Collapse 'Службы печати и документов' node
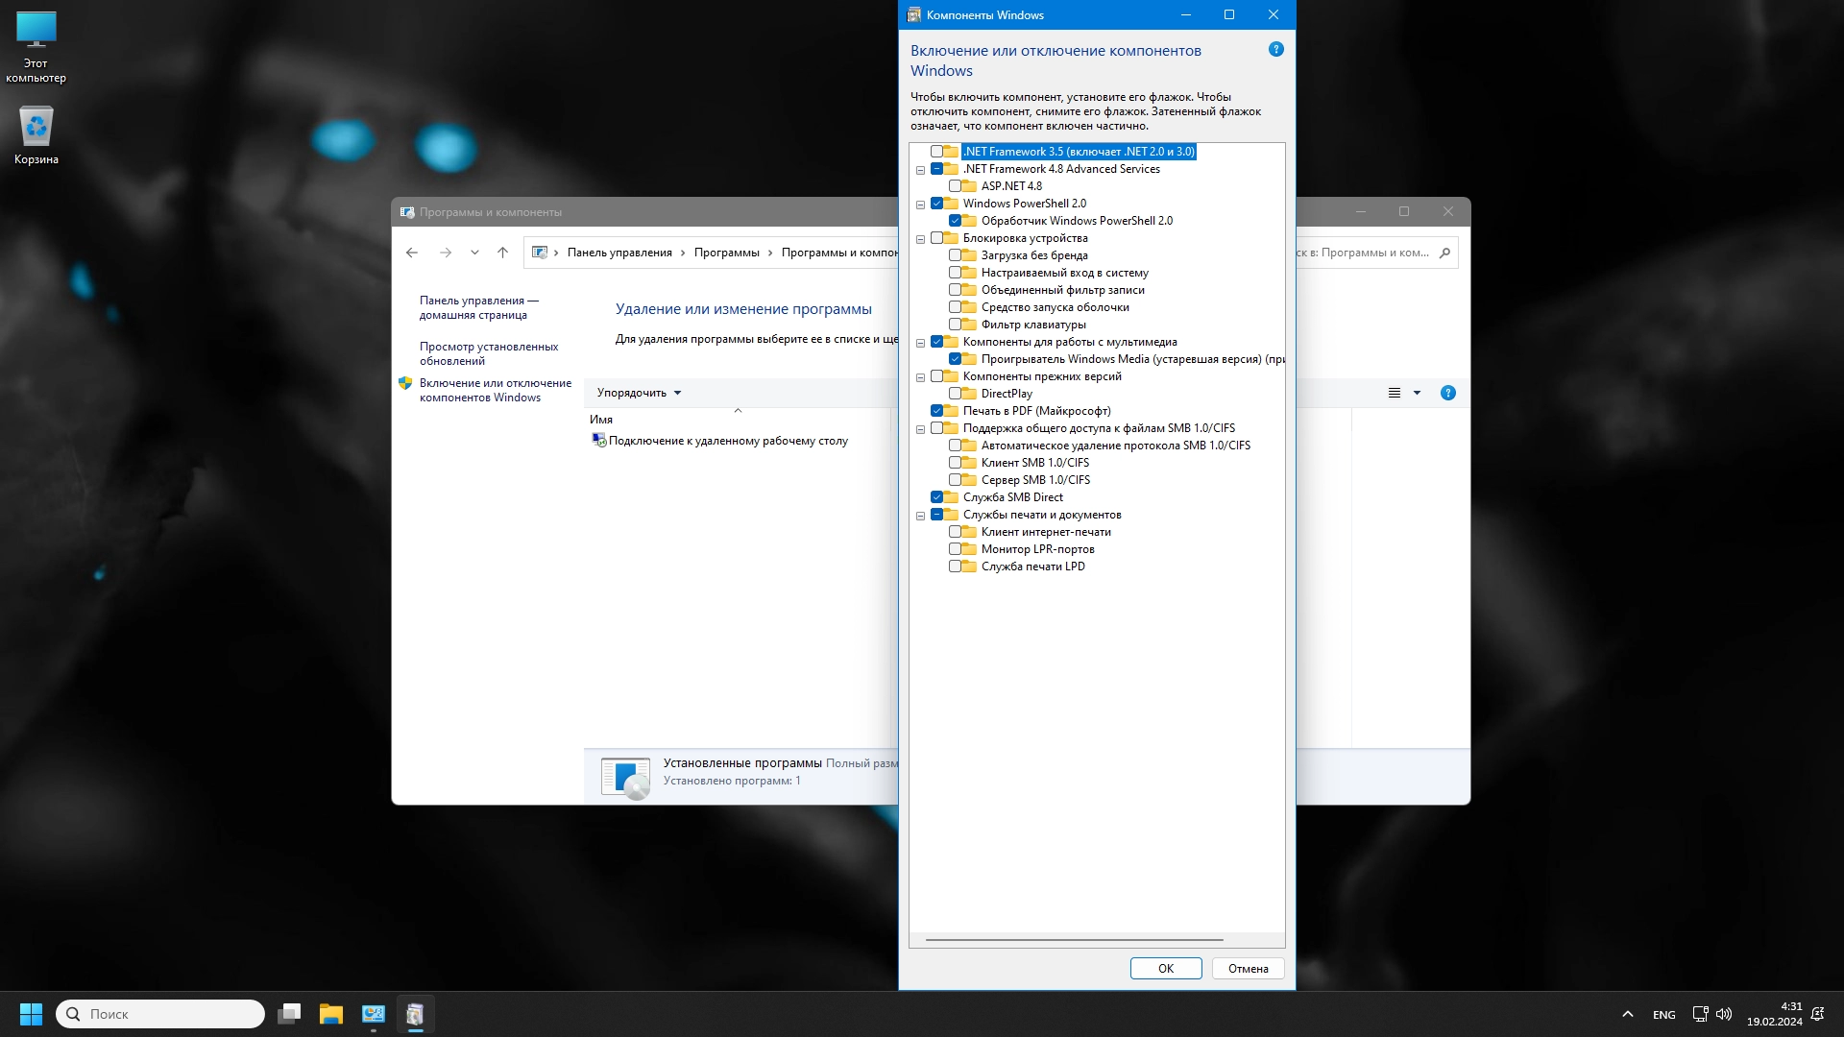This screenshot has width=1844, height=1037. click(x=920, y=516)
